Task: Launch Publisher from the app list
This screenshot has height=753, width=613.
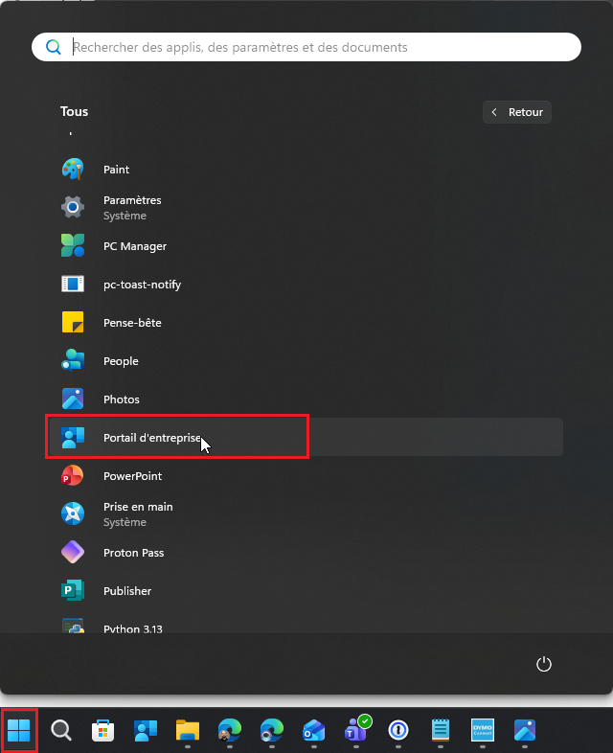Action: (x=126, y=591)
